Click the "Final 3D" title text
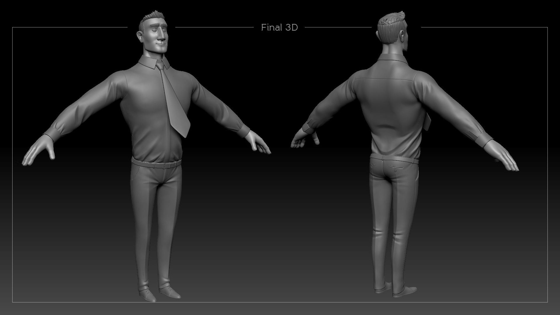Image resolution: width=560 pixels, height=315 pixels. click(279, 27)
